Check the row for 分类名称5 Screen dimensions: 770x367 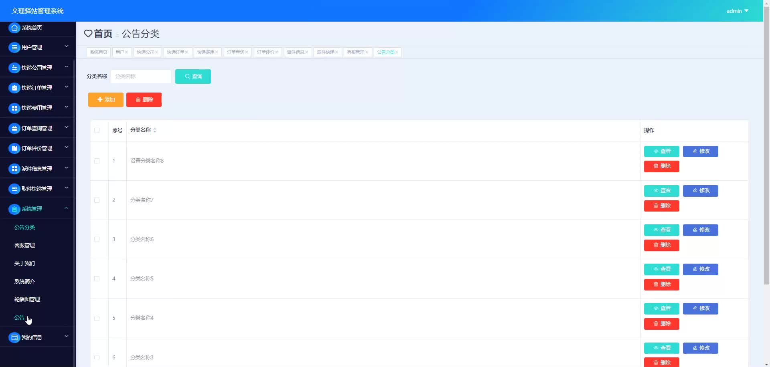[x=97, y=278]
